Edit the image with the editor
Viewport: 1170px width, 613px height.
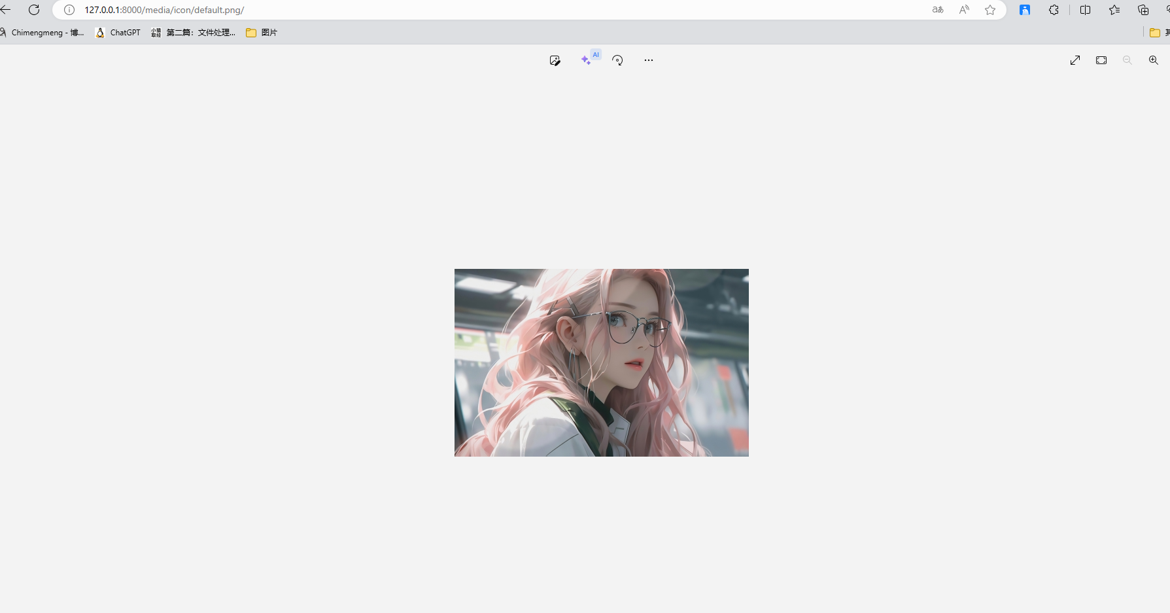click(555, 60)
